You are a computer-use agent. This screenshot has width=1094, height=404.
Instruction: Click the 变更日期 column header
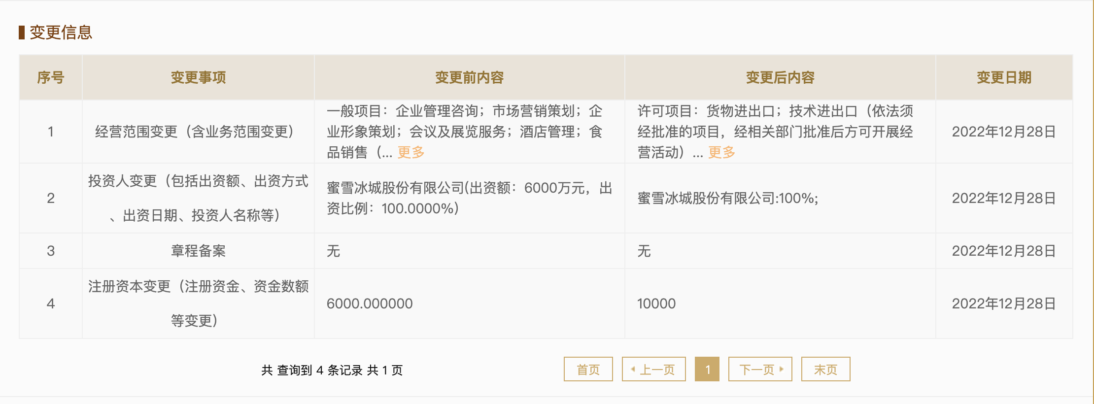(1004, 77)
